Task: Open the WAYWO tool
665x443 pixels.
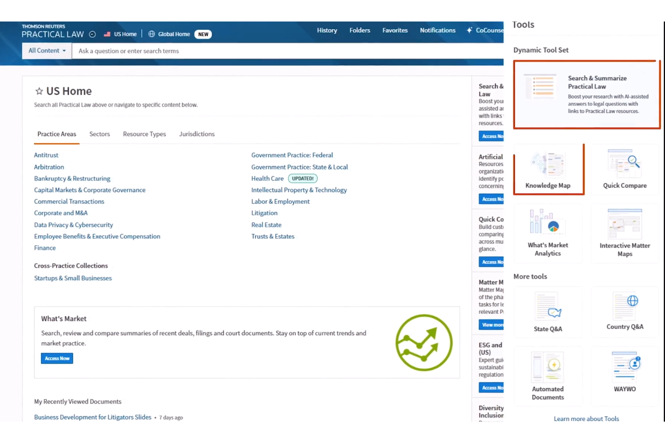Action: (x=625, y=376)
